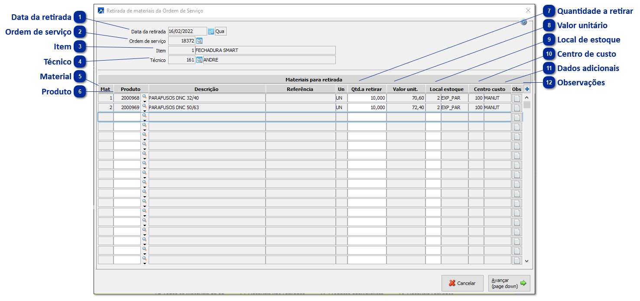Click the Técnico code field showing 161
Image resolution: width=640 pixels, height=301 pixels.
pos(182,60)
